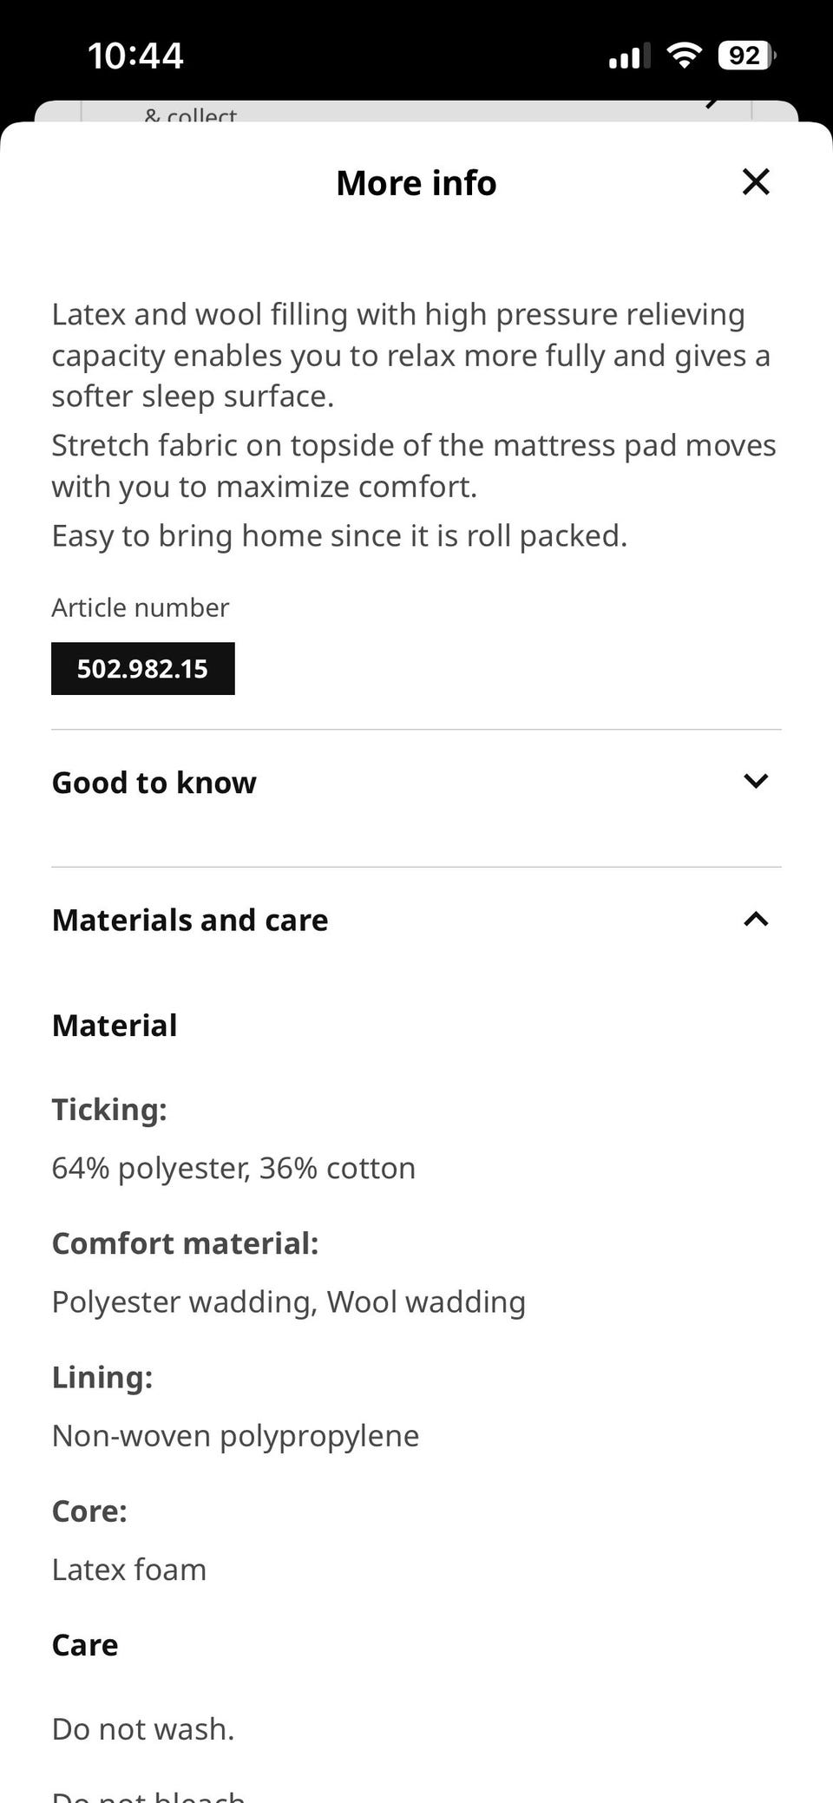Tap the Materials and care heading text
833x1803 pixels.
190,920
